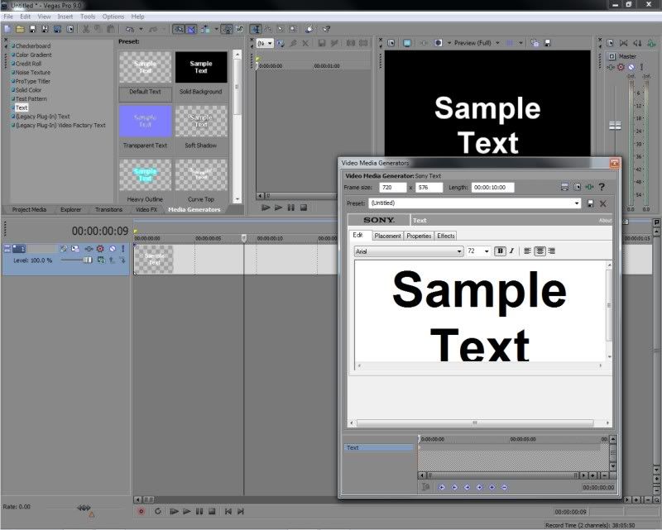Image resolution: width=662 pixels, height=530 pixels.
Task: Click the Length timecode field
Action: pyautogui.click(x=492, y=188)
